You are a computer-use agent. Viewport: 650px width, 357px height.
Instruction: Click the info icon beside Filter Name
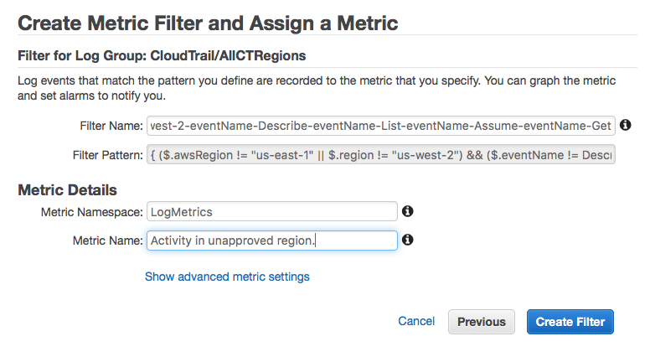click(625, 125)
